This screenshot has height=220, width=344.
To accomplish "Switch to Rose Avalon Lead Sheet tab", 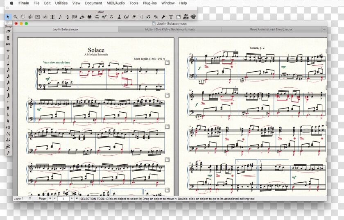I will [x=271, y=29].
